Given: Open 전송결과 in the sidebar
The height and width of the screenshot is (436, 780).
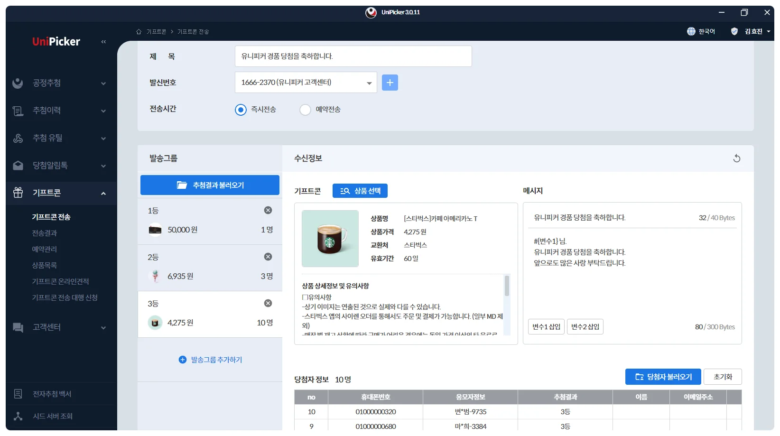Looking at the screenshot, I should 45,233.
